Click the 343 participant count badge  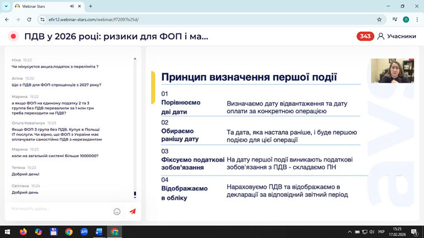click(x=365, y=36)
